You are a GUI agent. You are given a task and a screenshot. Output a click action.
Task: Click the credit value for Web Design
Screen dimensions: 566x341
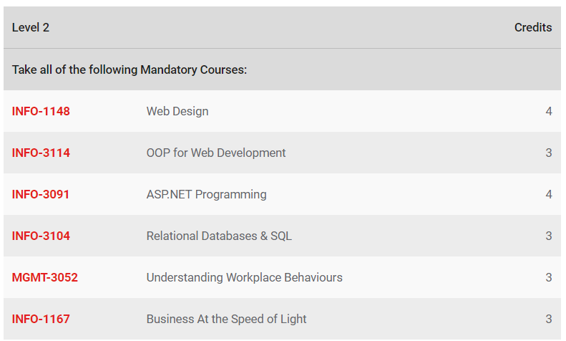coord(549,111)
